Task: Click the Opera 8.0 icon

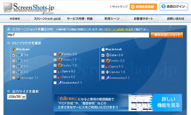Action: (x=60, y=77)
